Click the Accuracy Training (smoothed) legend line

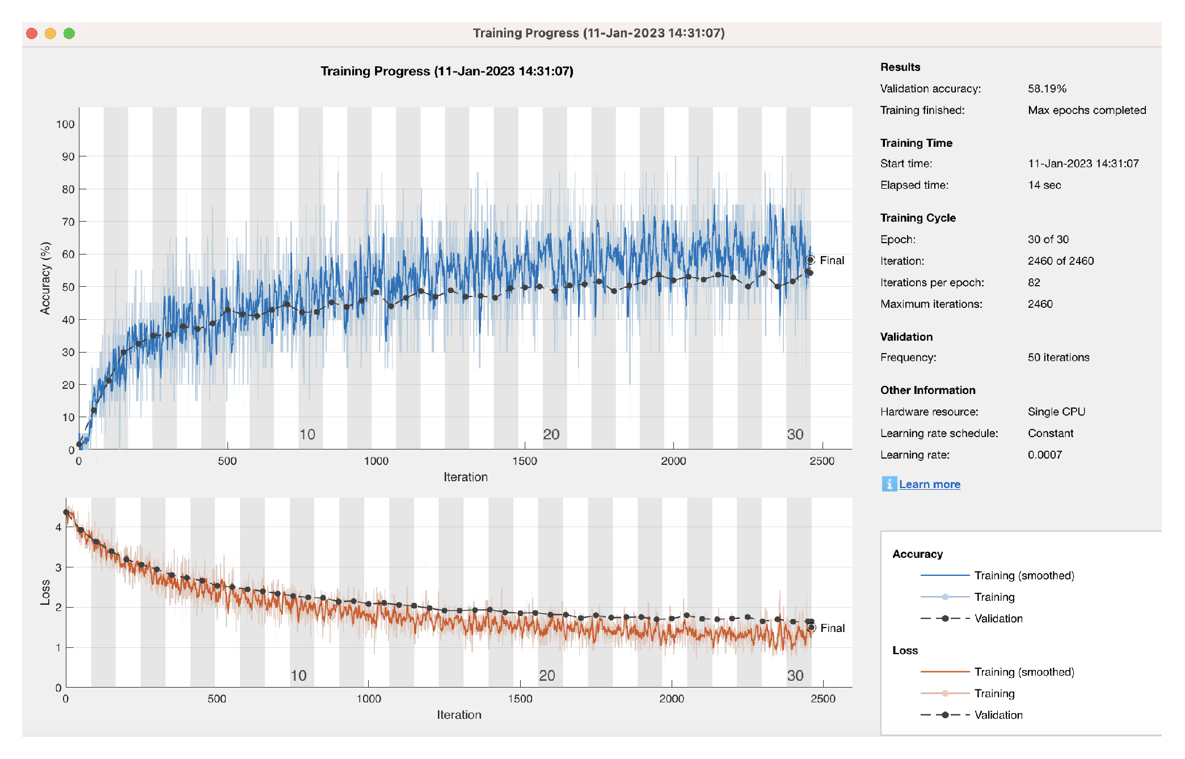click(x=944, y=575)
